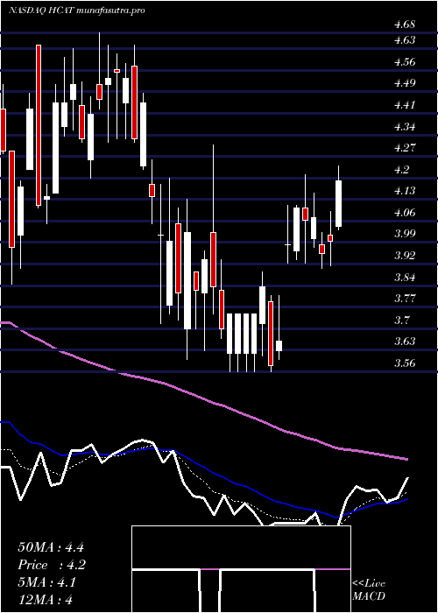Image resolution: width=438 pixels, height=613 pixels.
Task: Click the 4.63 price axis label
Action: click(x=404, y=40)
